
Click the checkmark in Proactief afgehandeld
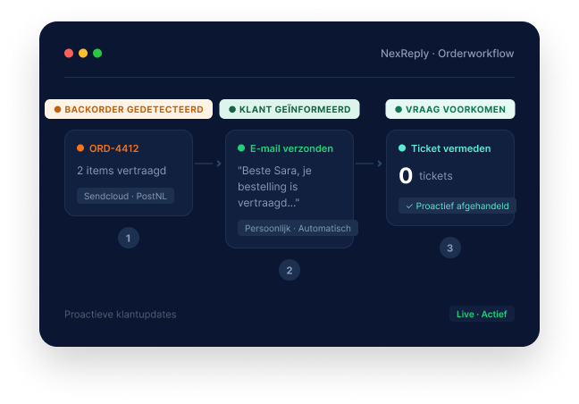click(x=409, y=206)
